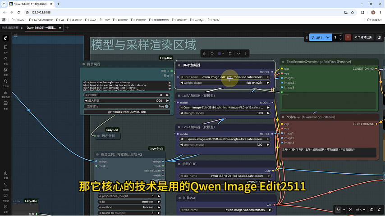Toggle the minimap icon
Image resolution: width=385 pixels, height=216 pixels.
[372, 210]
